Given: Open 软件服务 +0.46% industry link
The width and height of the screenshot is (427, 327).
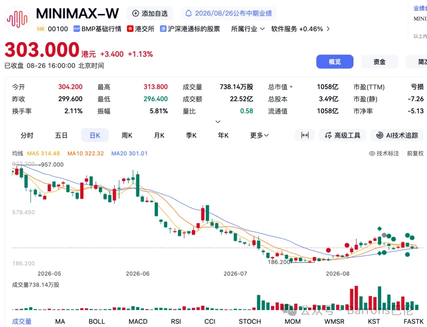Looking at the screenshot, I should (297, 29).
